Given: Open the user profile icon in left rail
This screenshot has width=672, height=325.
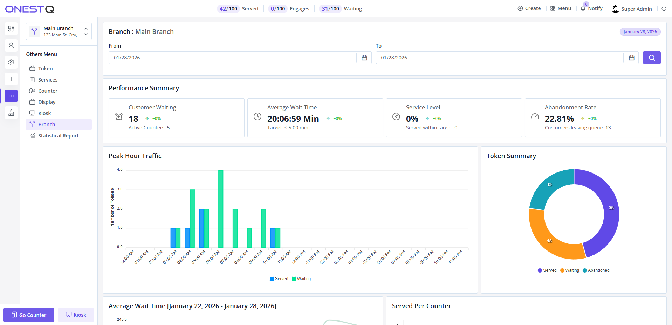Looking at the screenshot, I should [11, 45].
